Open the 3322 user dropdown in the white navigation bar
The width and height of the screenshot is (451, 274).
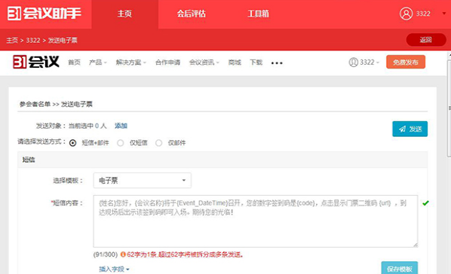pos(364,62)
